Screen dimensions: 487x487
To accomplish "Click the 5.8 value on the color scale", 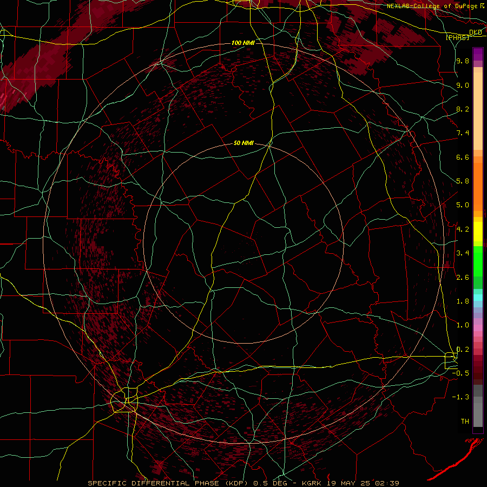I will click(x=463, y=181).
